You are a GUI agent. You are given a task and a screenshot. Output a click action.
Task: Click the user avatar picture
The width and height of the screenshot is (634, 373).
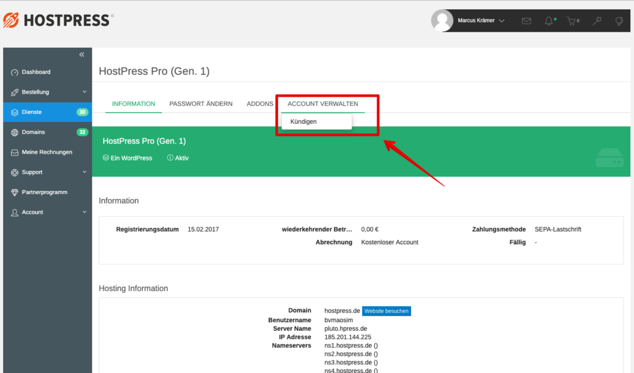point(442,20)
